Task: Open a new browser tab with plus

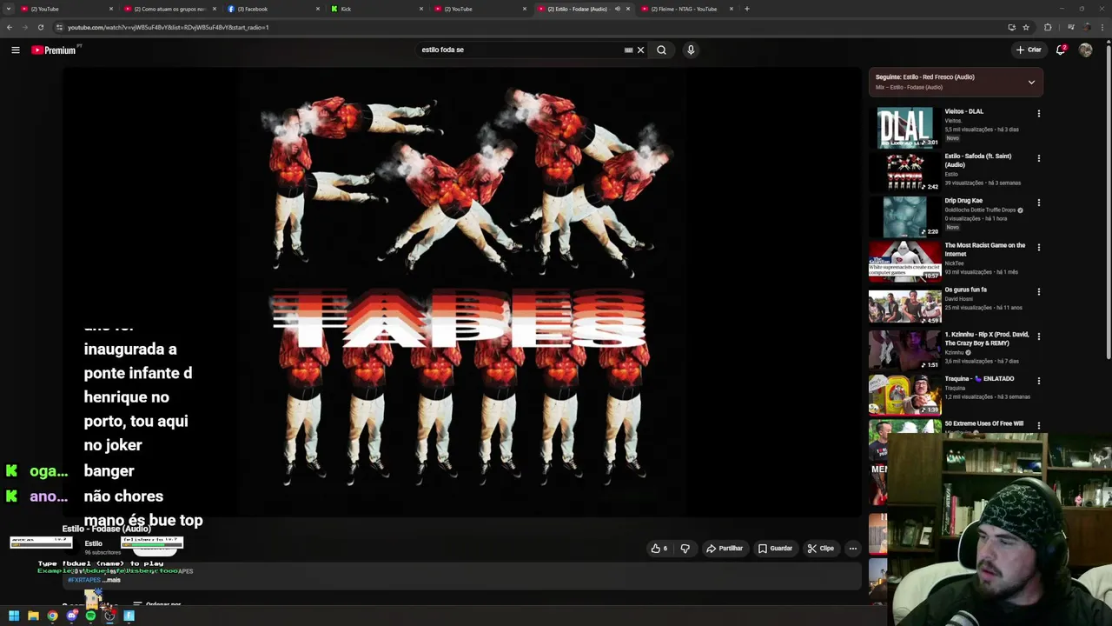Action: click(x=747, y=9)
